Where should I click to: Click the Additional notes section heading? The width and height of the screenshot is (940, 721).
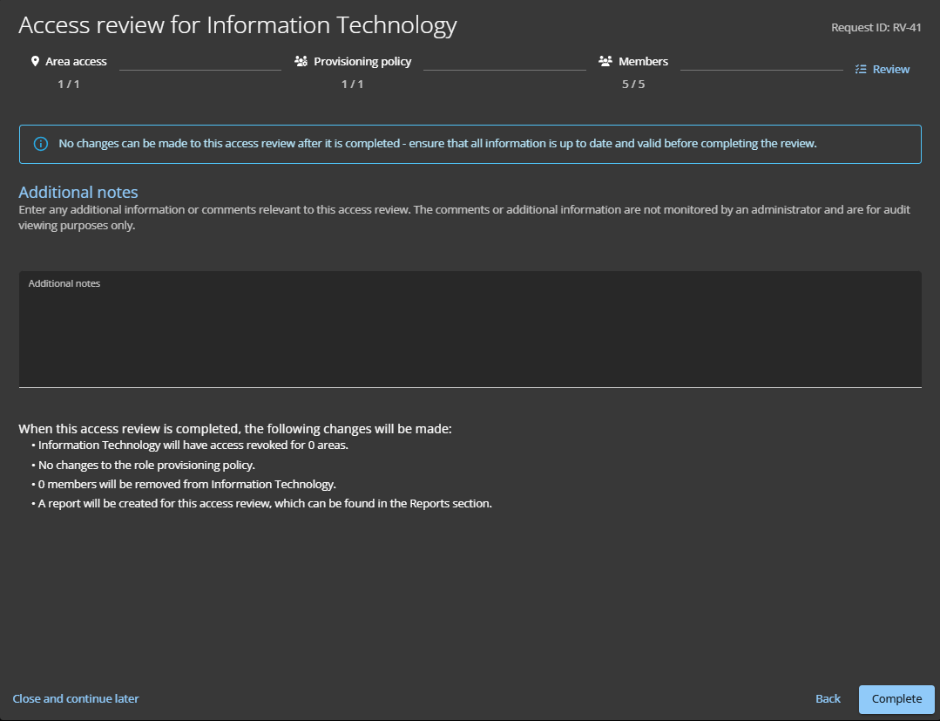click(x=78, y=193)
